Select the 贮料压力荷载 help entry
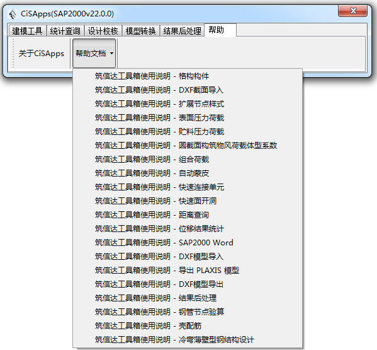The height and width of the screenshot is (350, 377). [x=188, y=132]
